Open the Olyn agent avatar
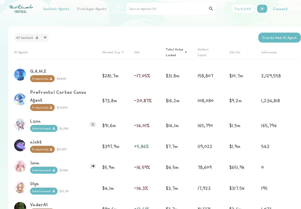 (20, 187)
